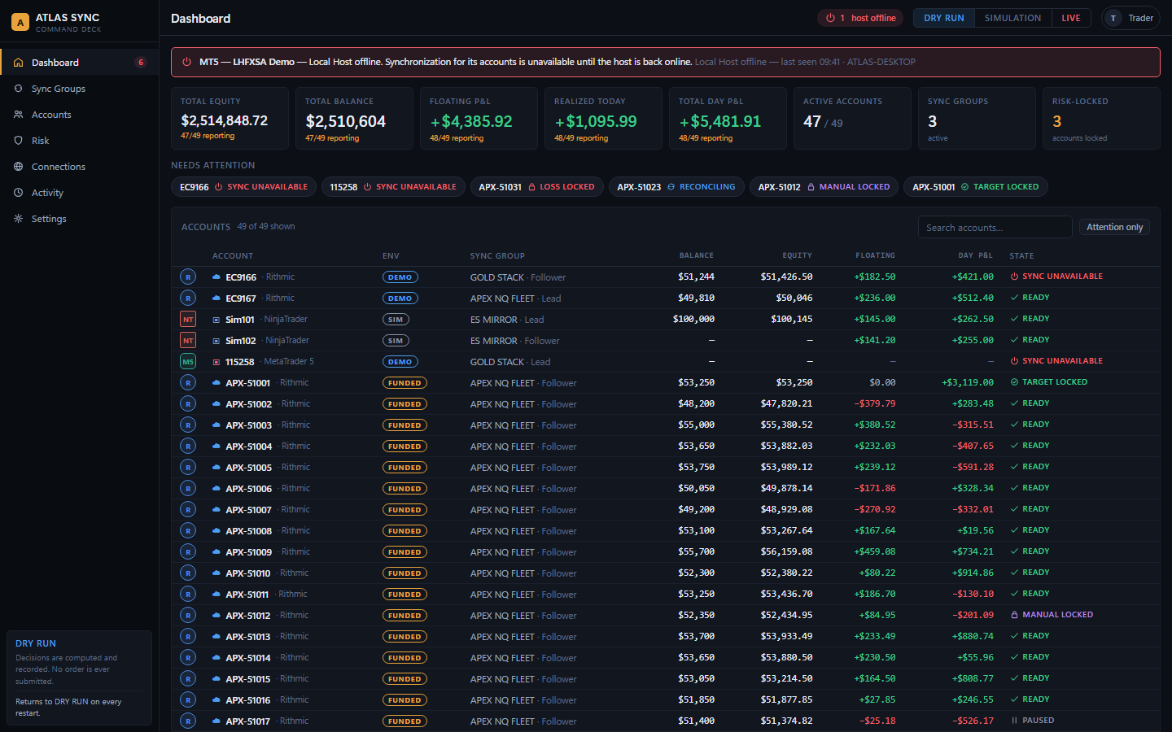
Task: Click GOLD STACK group in EC9166 row
Action: tap(496, 277)
